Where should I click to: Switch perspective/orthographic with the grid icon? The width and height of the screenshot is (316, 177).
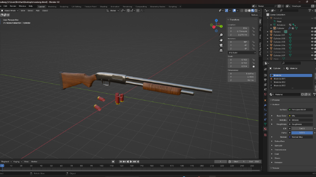(221, 50)
